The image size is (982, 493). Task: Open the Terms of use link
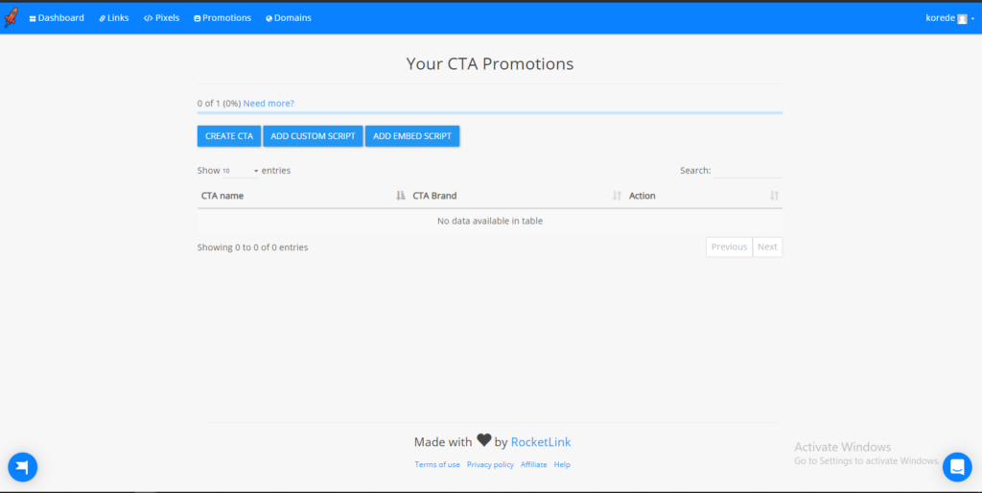pyautogui.click(x=437, y=465)
